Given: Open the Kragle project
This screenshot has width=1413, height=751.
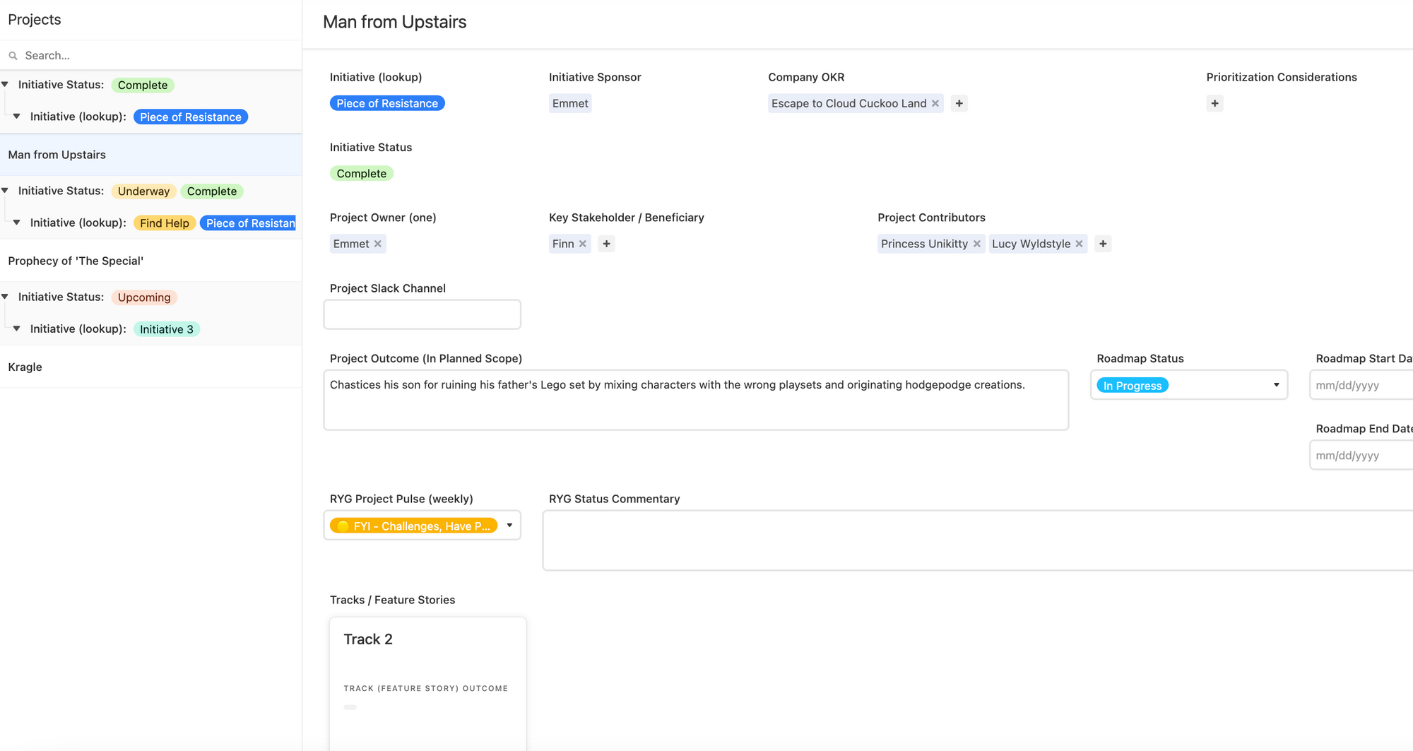Looking at the screenshot, I should (151, 367).
